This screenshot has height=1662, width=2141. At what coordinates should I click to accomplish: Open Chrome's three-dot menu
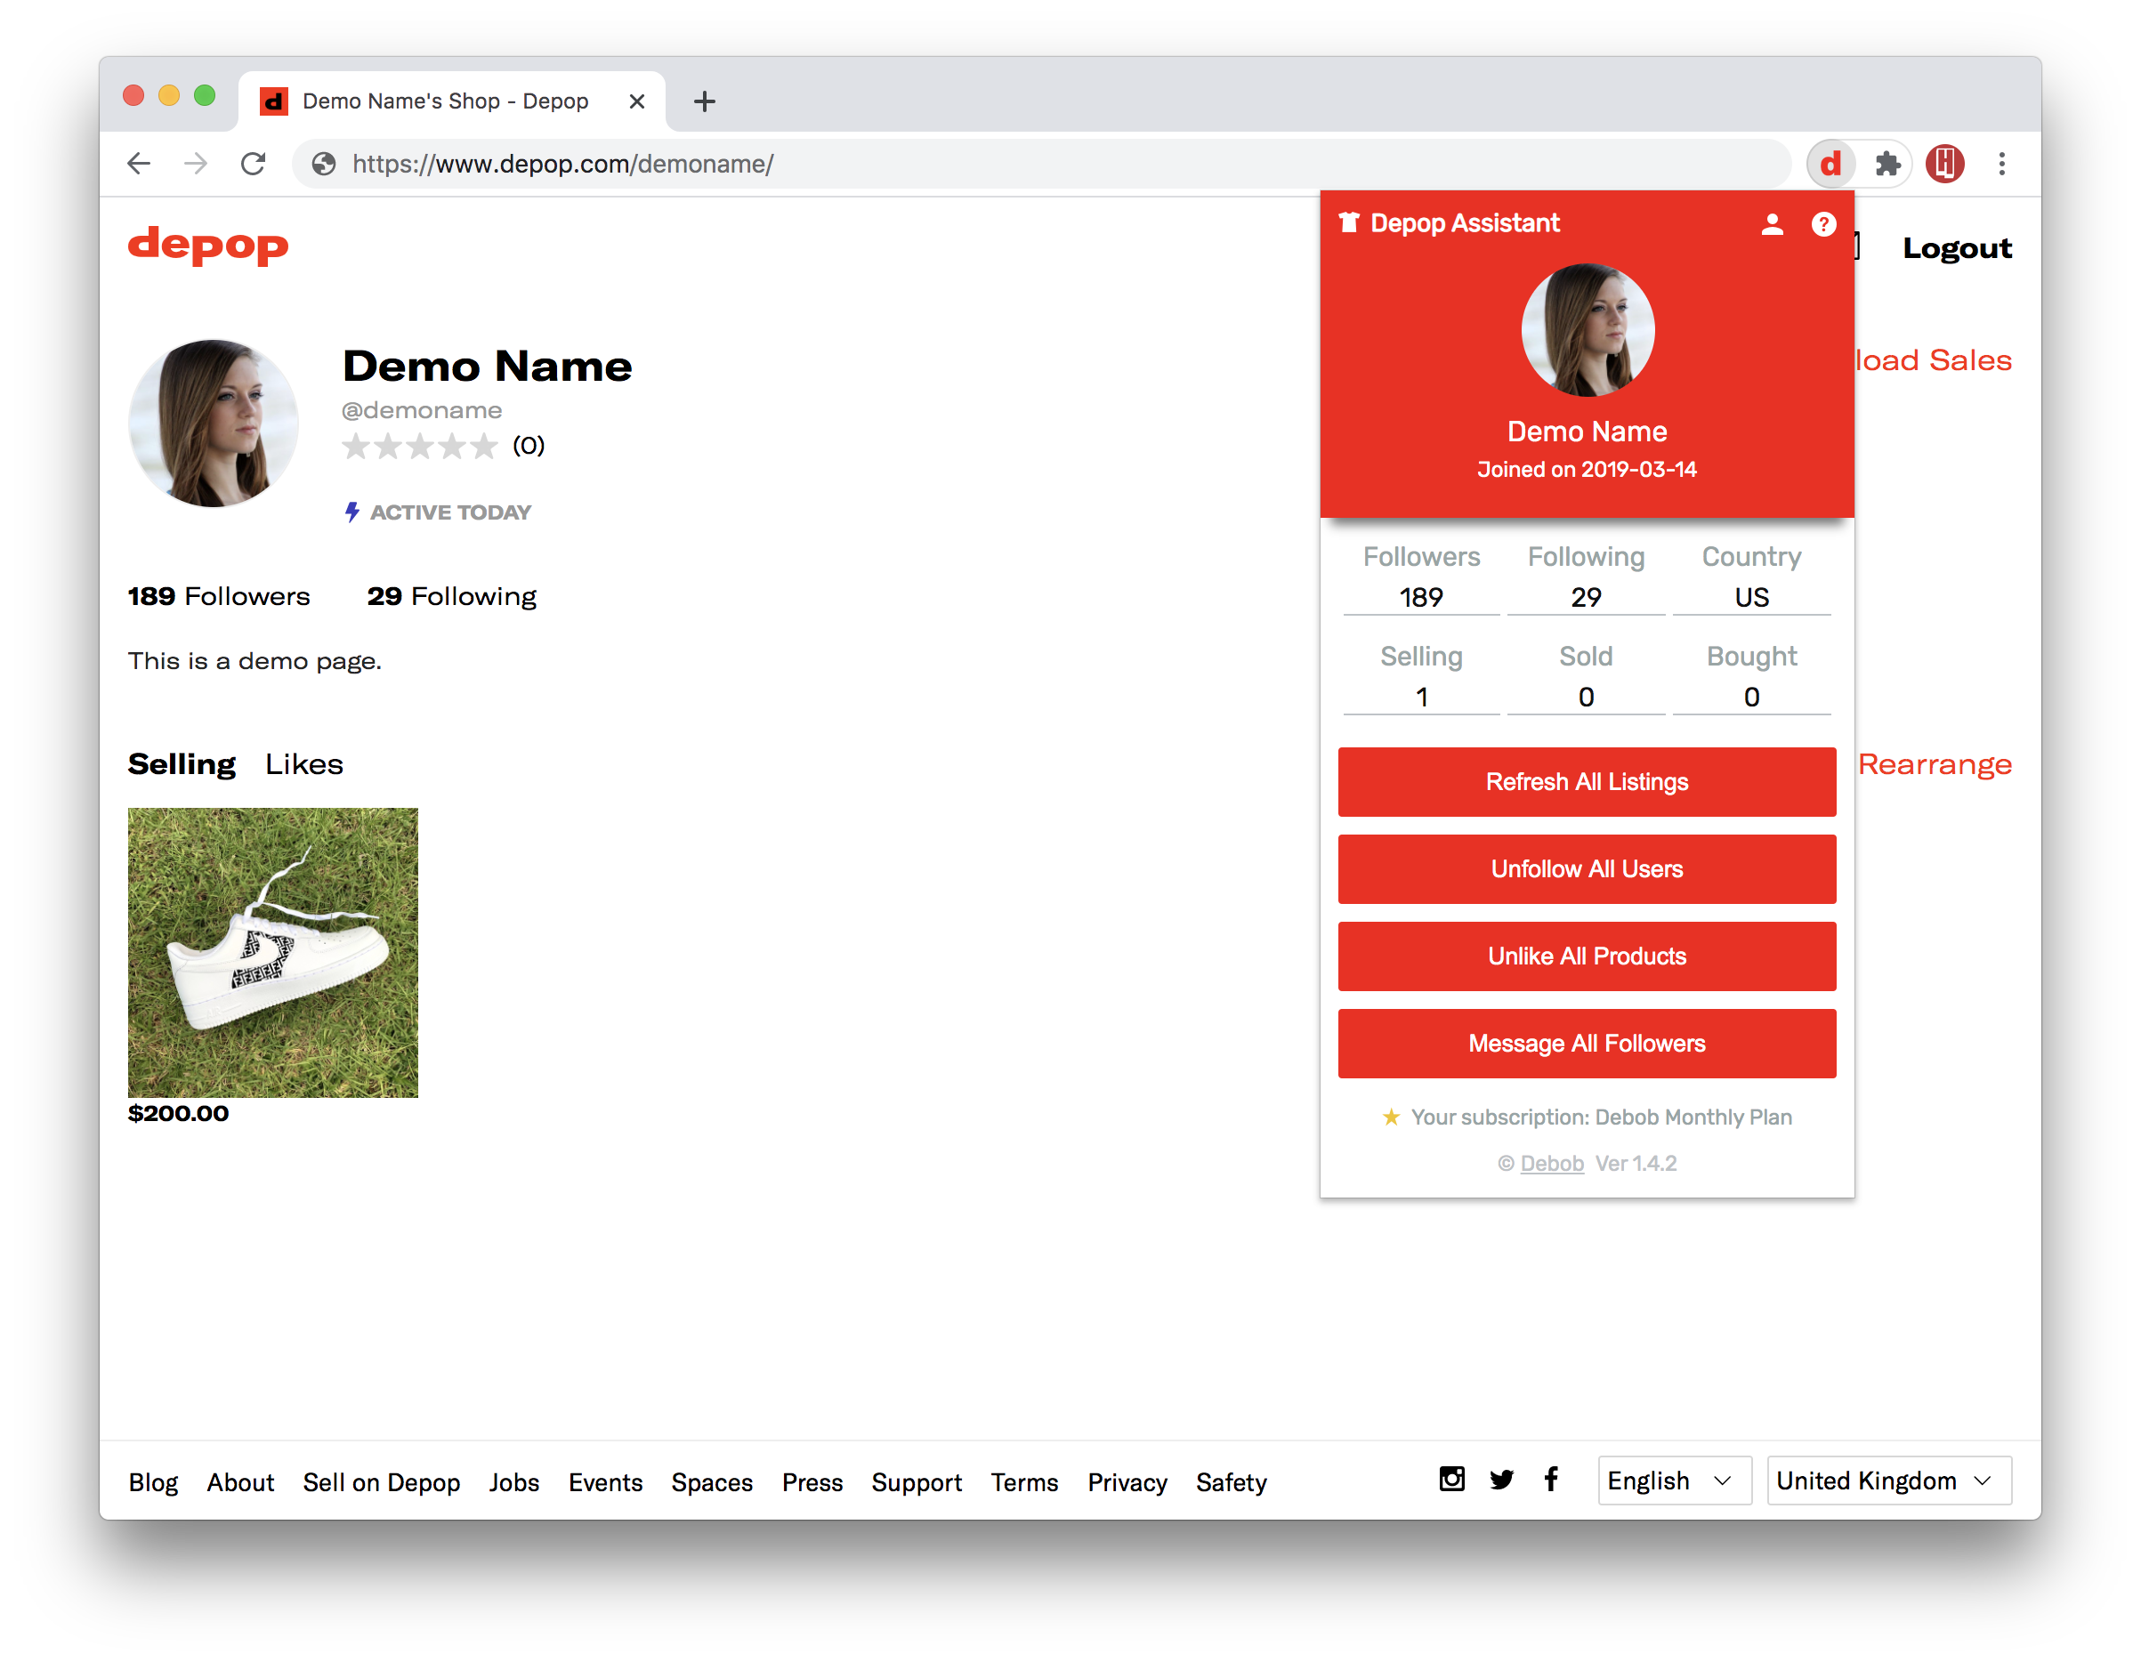click(2003, 164)
